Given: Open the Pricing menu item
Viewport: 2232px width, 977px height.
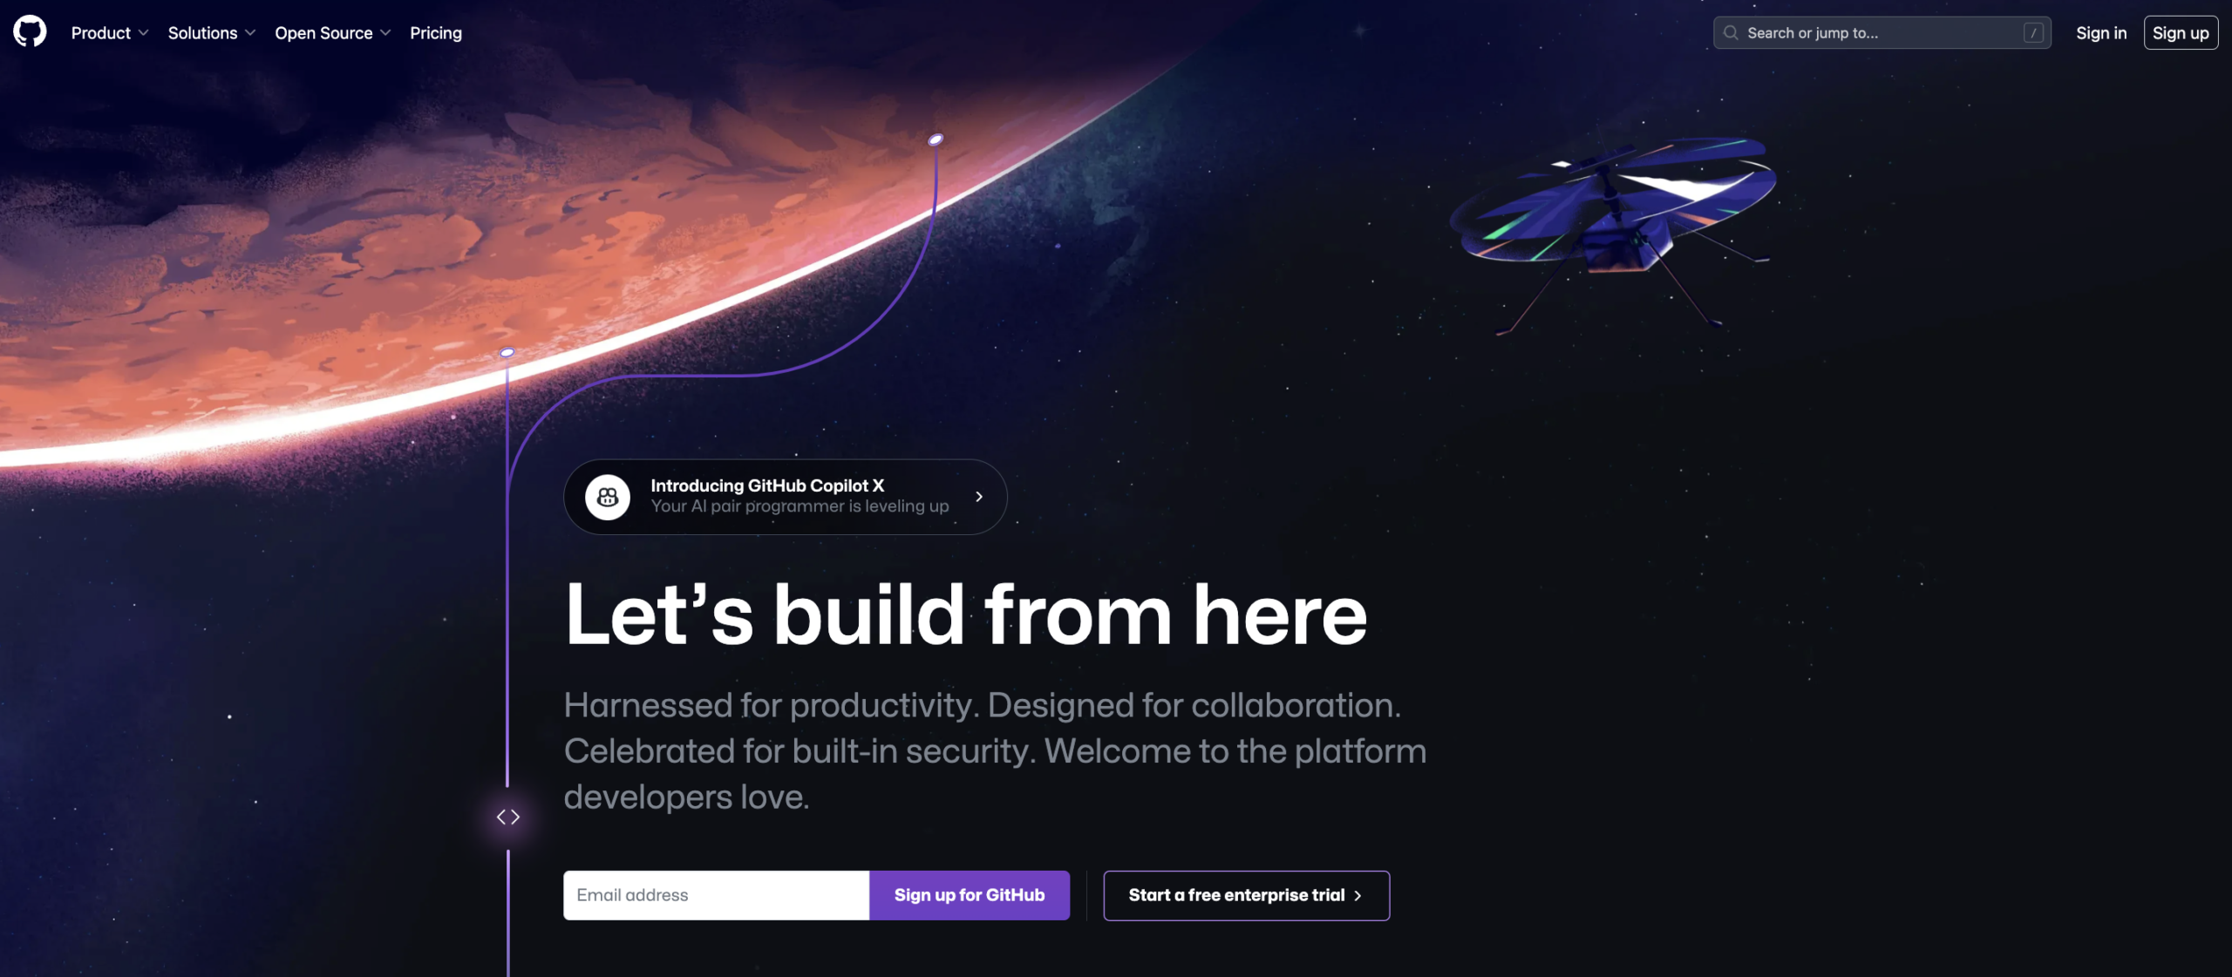Looking at the screenshot, I should point(434,31).
